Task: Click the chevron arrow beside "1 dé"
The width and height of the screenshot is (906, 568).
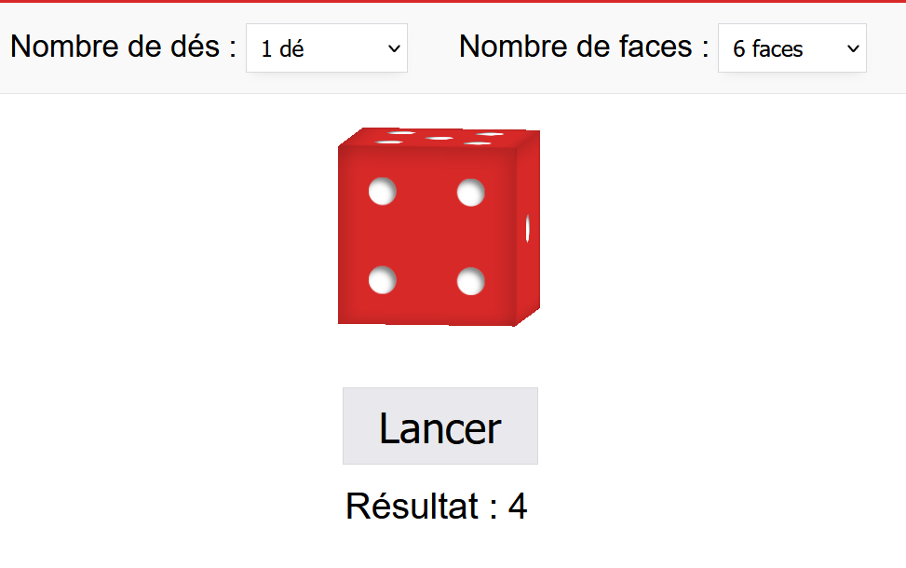Action: coord(393,48)
